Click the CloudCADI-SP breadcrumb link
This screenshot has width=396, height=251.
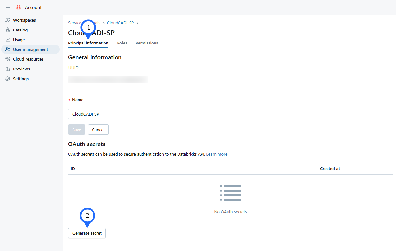coord(120,23)
